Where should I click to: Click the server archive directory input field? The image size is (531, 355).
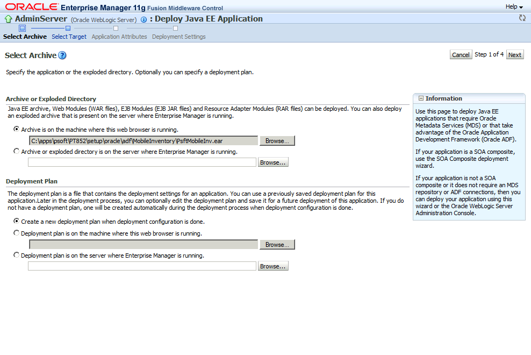click(x=142, y=162)
